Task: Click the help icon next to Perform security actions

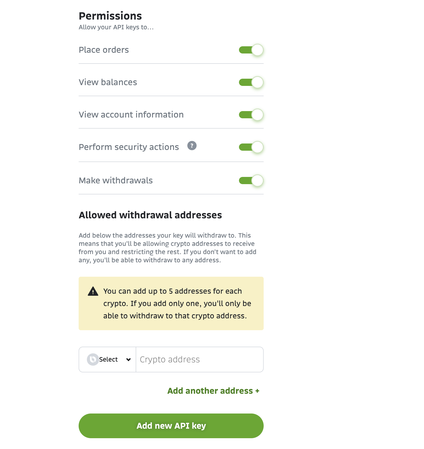Action: [x=192, y=146]
